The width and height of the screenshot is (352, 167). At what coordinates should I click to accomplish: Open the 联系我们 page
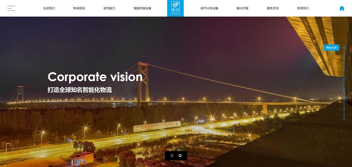[x=303, y=8]
